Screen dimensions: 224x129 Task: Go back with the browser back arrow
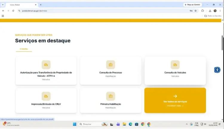[x=3, y=11]
